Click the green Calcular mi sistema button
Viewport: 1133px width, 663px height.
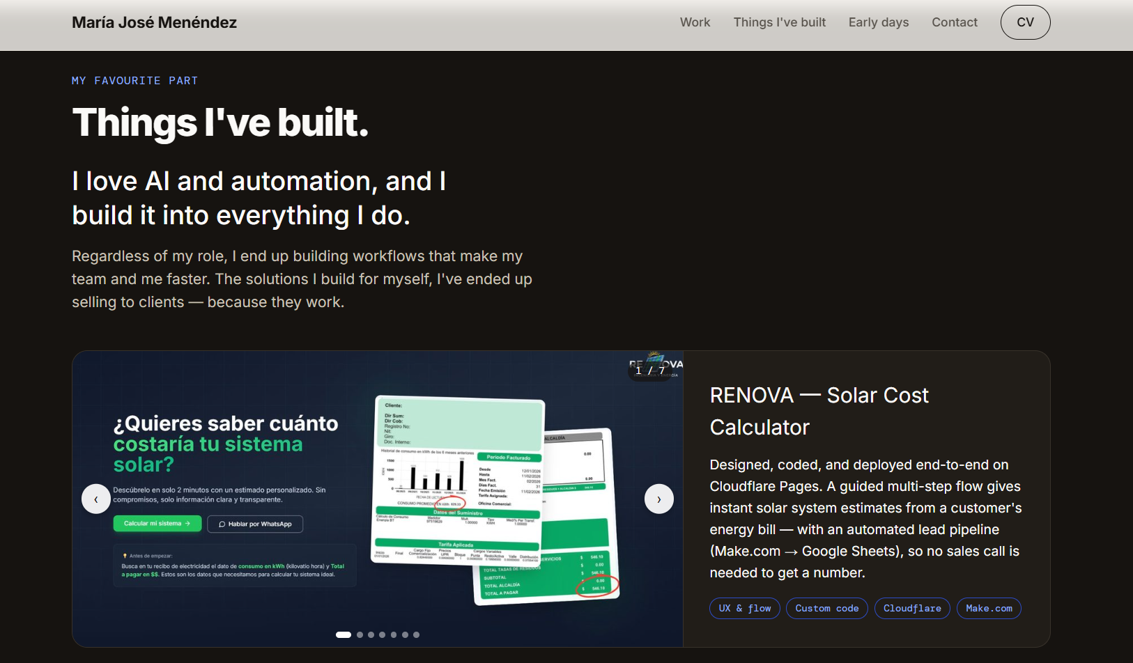[x=157, y=524]
